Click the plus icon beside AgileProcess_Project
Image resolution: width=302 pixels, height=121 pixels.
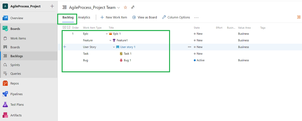[x=52, y=6]
